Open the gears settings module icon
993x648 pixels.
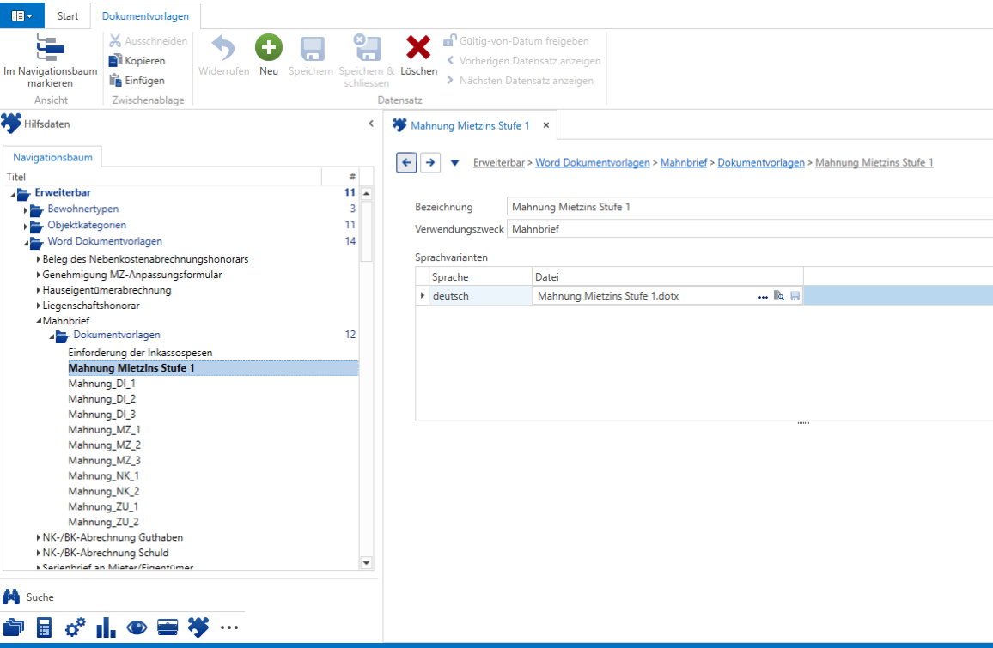pyautogui.click(x=76, y=627)
